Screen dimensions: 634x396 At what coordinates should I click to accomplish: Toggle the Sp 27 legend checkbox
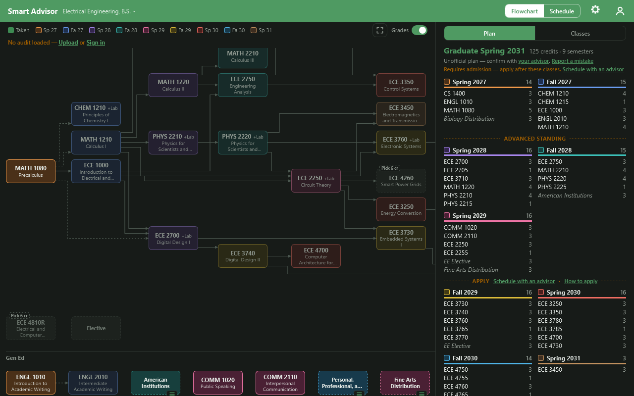pos(38,30)
